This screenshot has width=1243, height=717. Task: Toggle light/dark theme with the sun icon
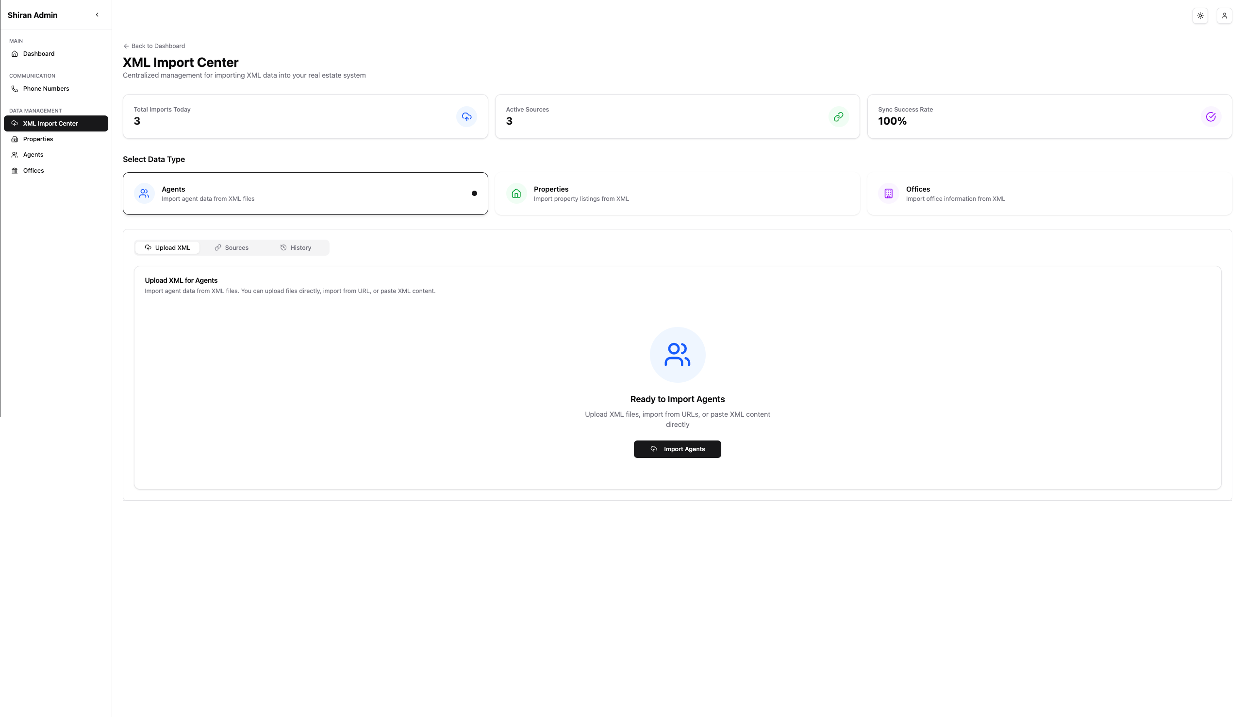(x=1200, y=15)
